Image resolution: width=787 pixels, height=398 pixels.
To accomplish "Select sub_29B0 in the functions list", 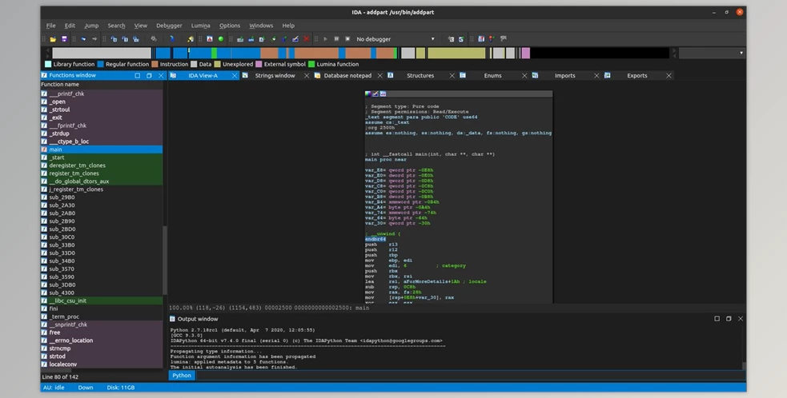I will tap(102, 197).
